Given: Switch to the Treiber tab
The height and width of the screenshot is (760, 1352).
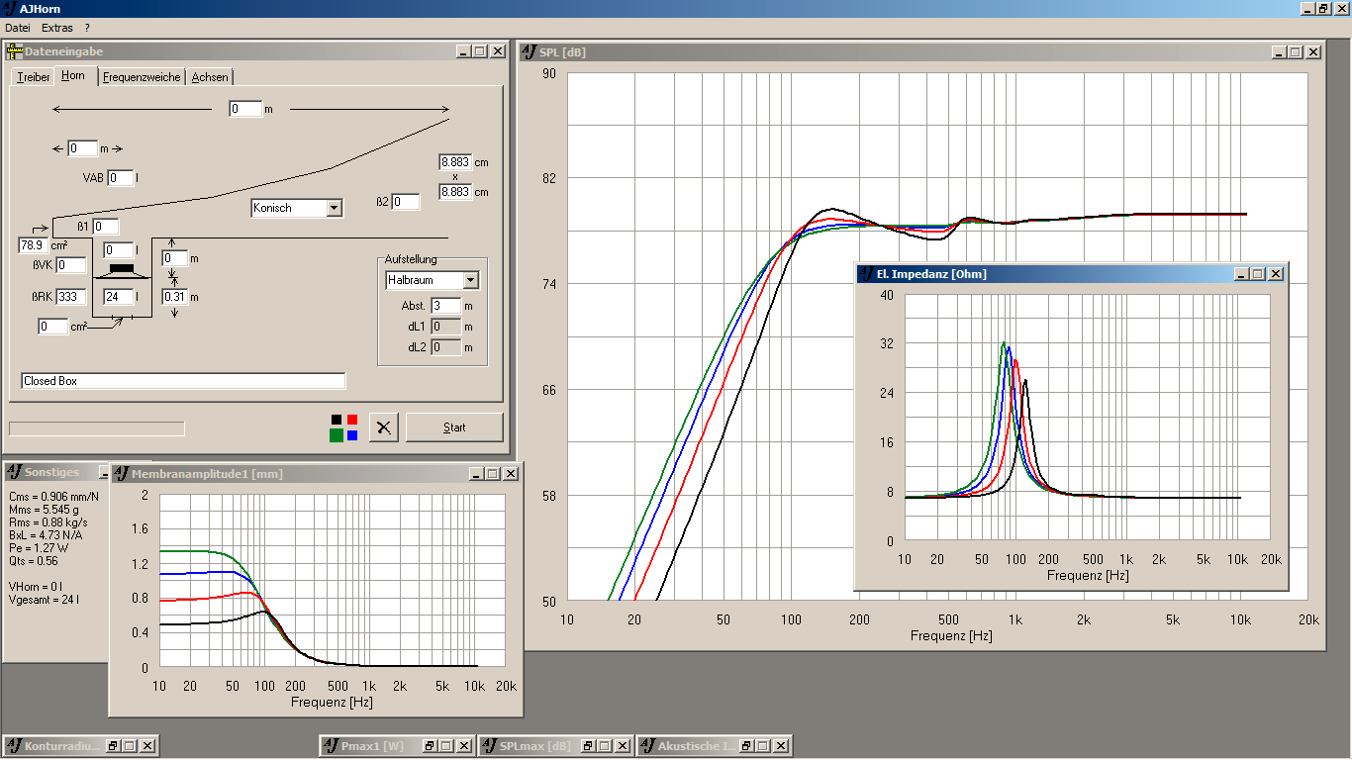Looking at the screenshot, I should tap(34, 77).
